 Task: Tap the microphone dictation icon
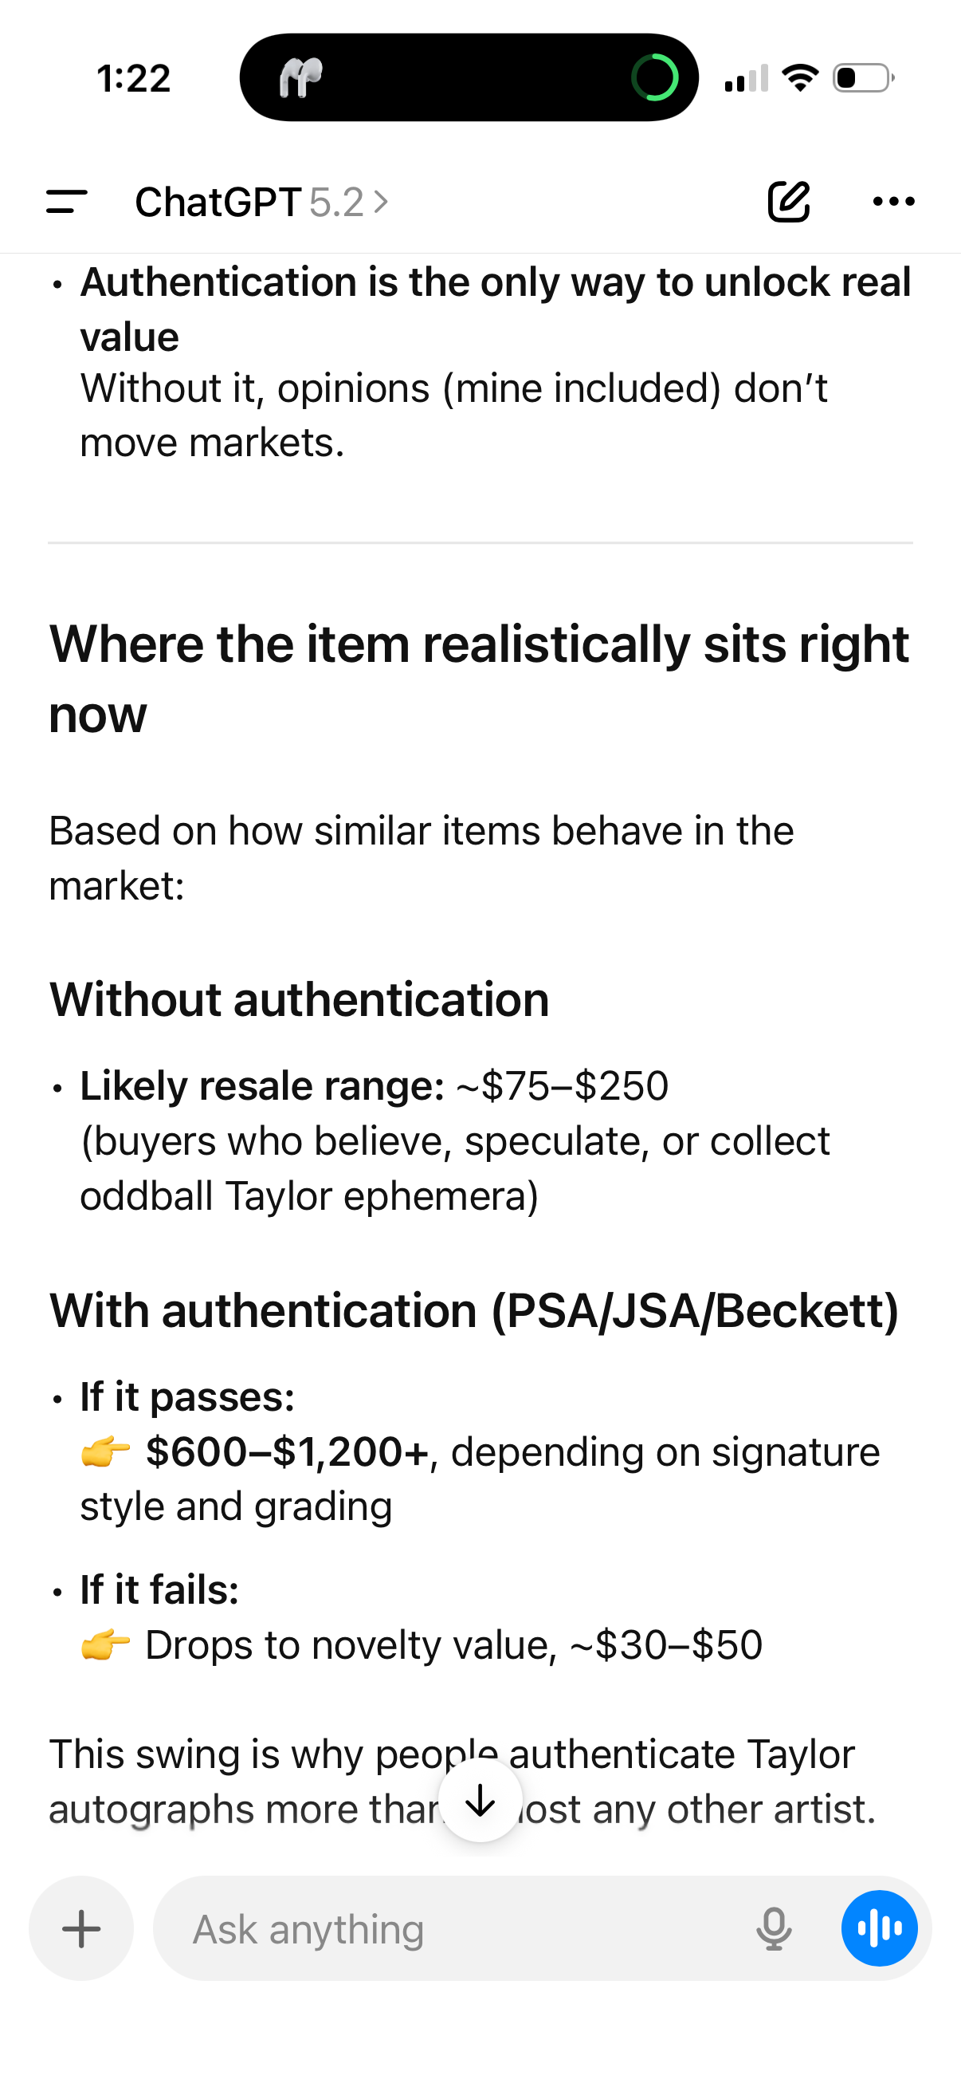(774, 1928)
